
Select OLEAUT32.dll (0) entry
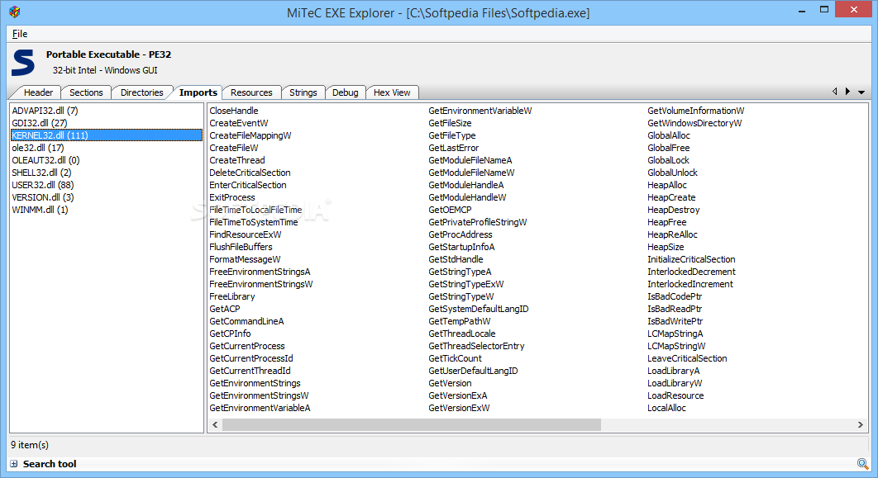[x=46, y=160]
